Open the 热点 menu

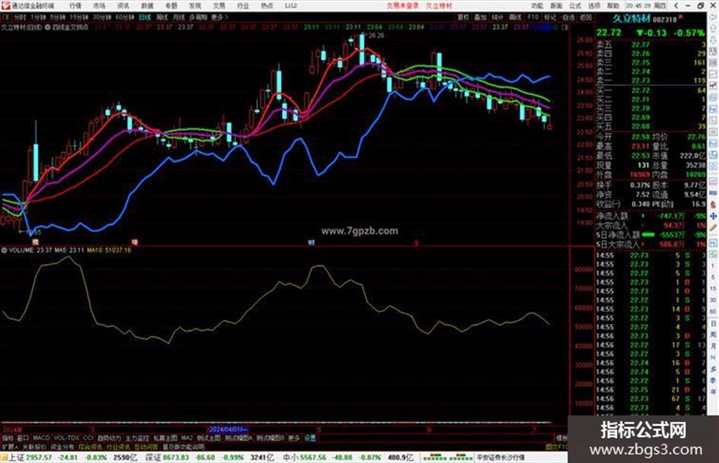tap(267, 5)
